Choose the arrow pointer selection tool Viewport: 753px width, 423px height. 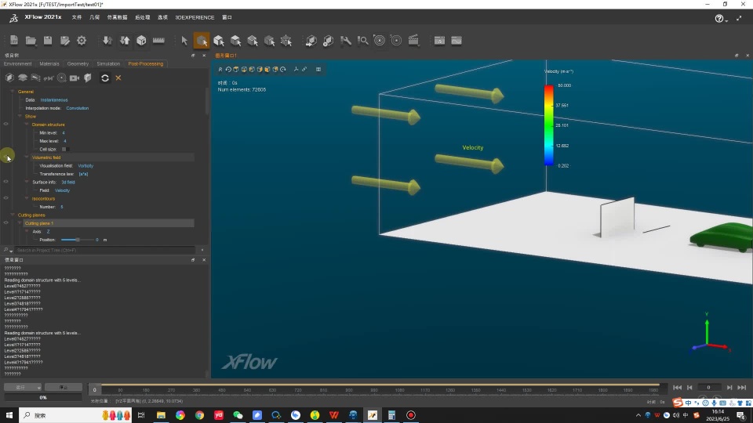click(184, 41)
